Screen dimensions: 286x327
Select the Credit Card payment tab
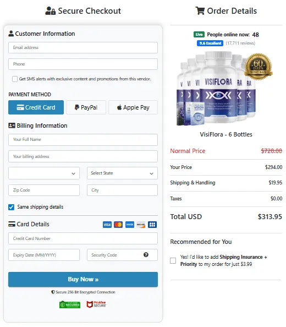click(x=36, y=107)
